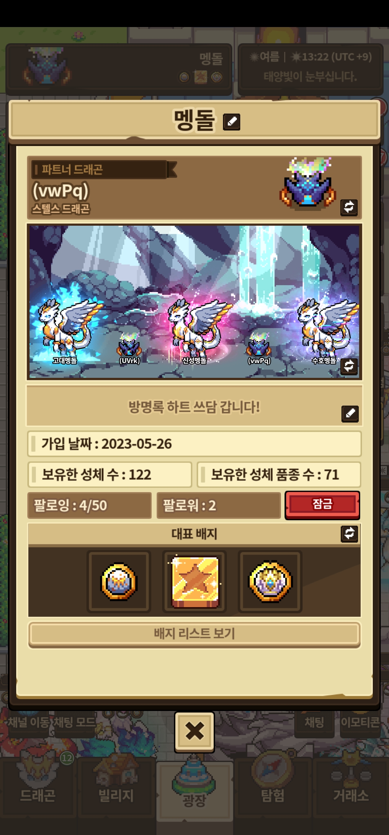Swap the partner dragon (vwPq)
389x835 pixels.
coord(349,207)
